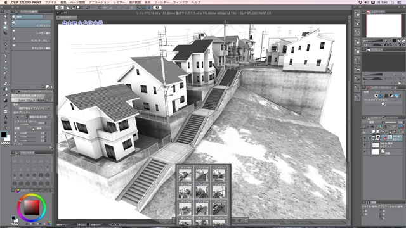Toggle visibility of the paper 用紙 layer

click(x=365, y=152)
